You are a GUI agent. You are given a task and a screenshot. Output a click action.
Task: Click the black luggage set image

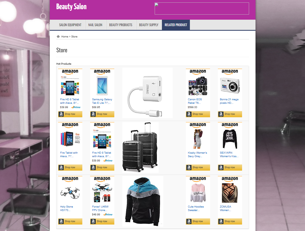point(140,147)
